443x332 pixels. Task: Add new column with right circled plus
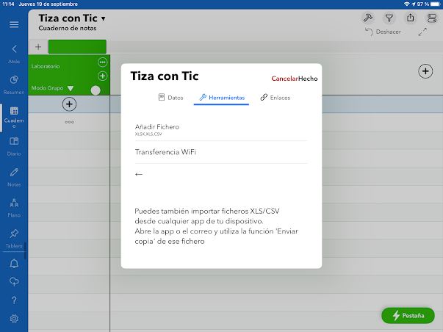pos(425,71)
